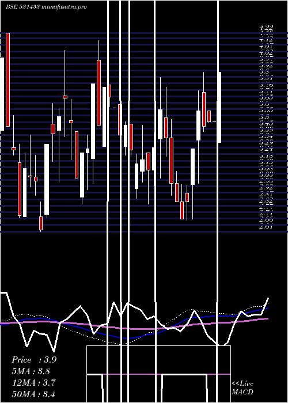The image size is (288, 403).
Task: Click the 4.12 price axis label
Action: (x=266, y=40)
